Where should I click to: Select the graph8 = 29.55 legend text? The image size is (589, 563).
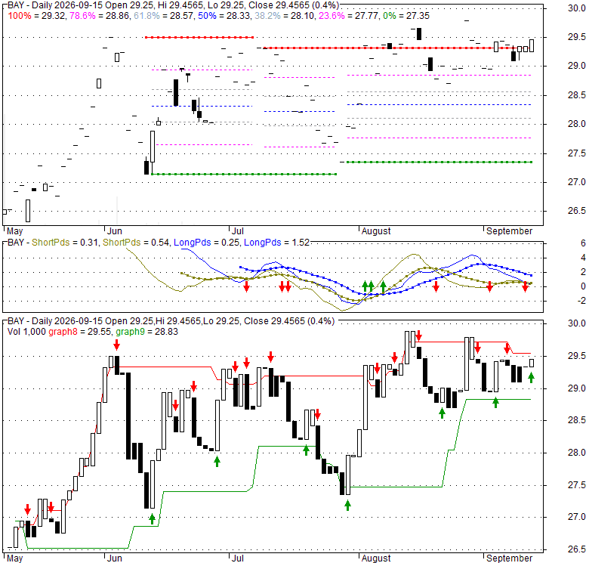(x=79, y=332)
